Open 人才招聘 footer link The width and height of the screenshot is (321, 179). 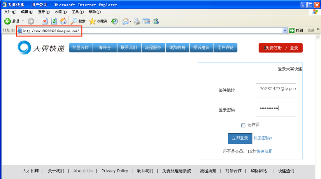coord(31,171)
